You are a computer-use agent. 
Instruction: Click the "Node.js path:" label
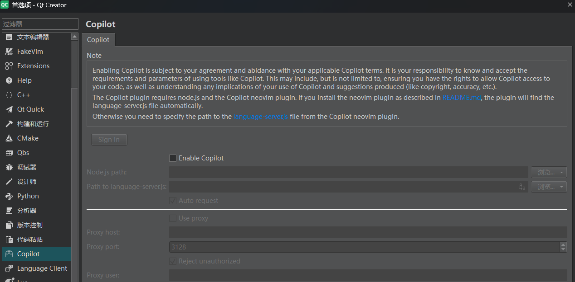[107, 172]
